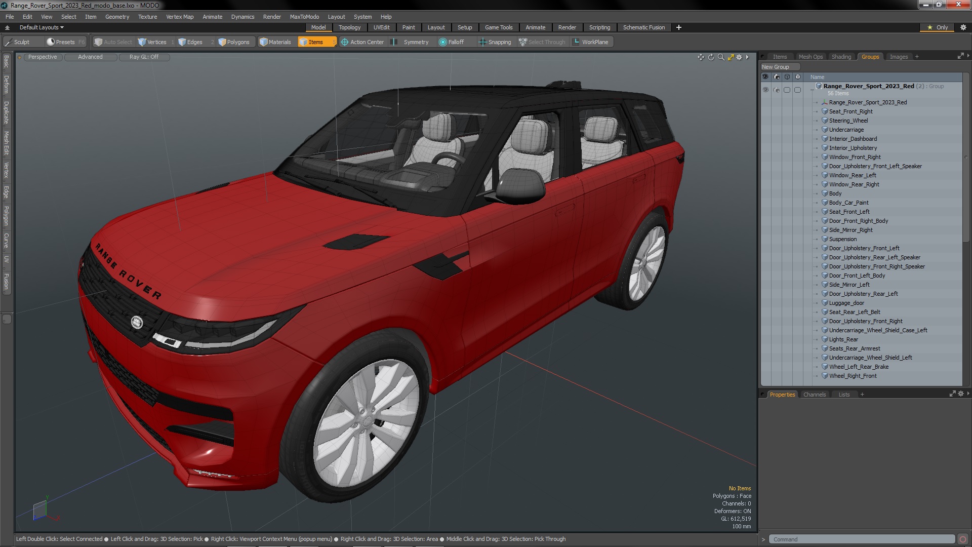The image size is (972, 547).
Task: Open layout settings gear at top right
Action: click(963, 27)
